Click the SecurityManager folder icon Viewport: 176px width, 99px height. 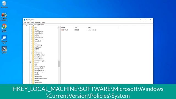pyautogui.click(x=33, y=71)
